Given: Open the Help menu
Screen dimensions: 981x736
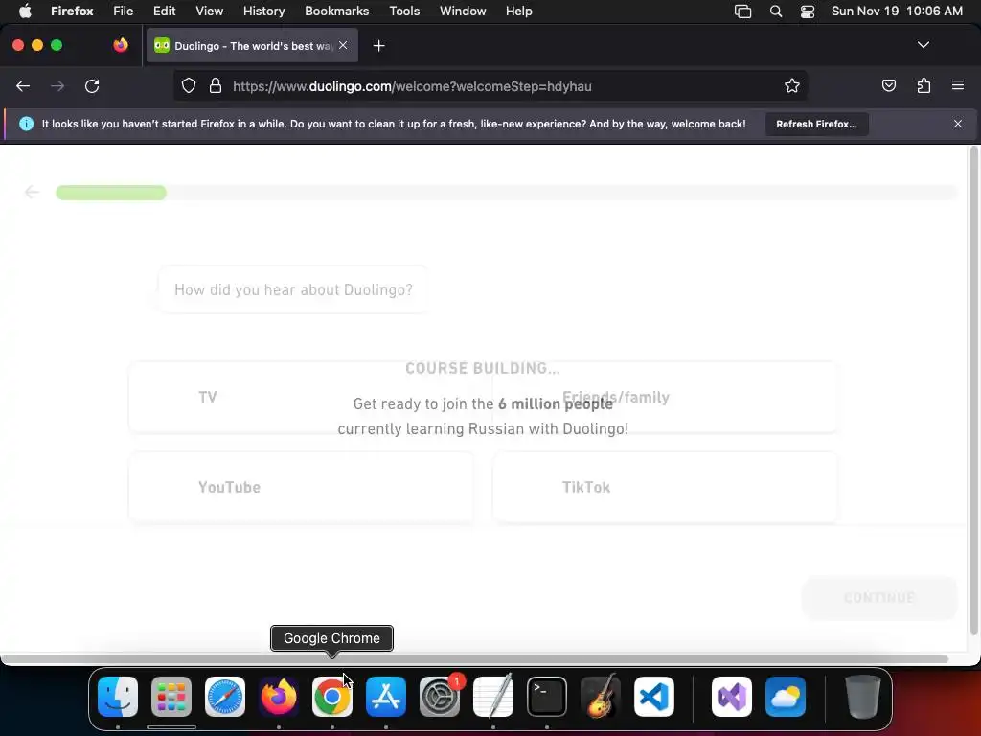Looking at the screenshot, I should tap(518, 11).
